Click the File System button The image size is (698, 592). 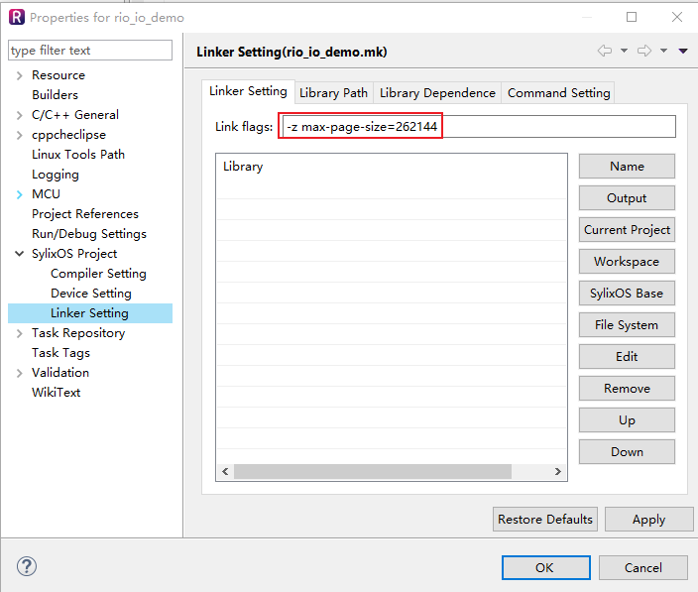[627, 325]
